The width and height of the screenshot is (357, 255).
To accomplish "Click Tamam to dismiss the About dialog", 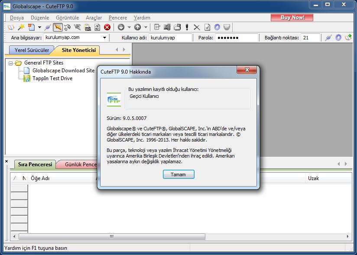I will tap(178, 174).
